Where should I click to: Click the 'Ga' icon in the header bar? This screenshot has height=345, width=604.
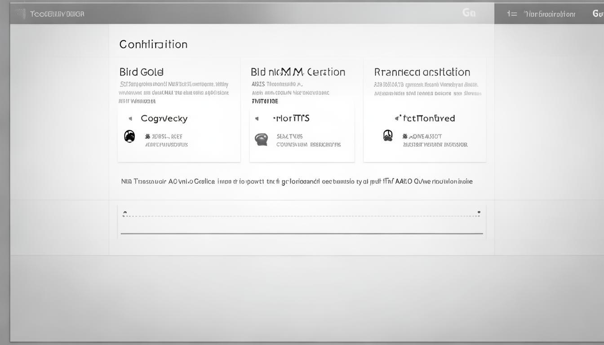469,13
